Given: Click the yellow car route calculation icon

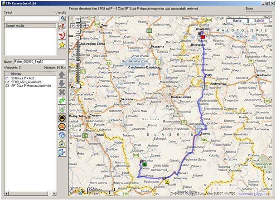Looking at the screenshot, I should click(x=62, y=118).
